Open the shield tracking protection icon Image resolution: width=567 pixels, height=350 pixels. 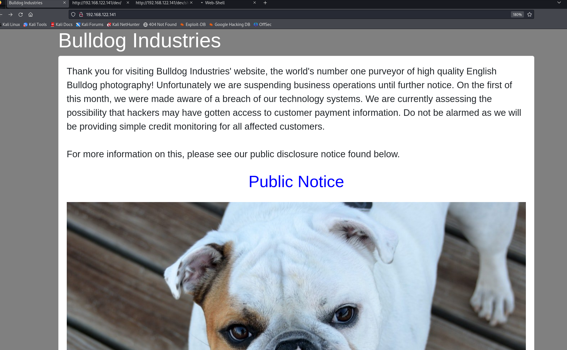click(73, 14)
